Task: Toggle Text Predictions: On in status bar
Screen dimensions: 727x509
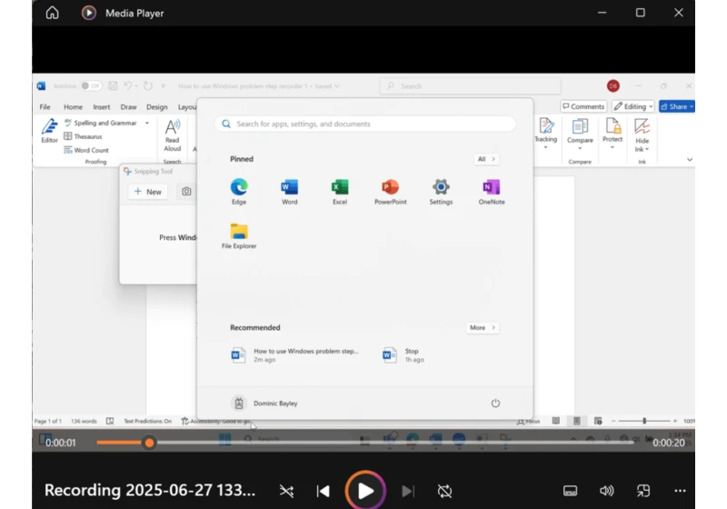Action: (147, 421)
